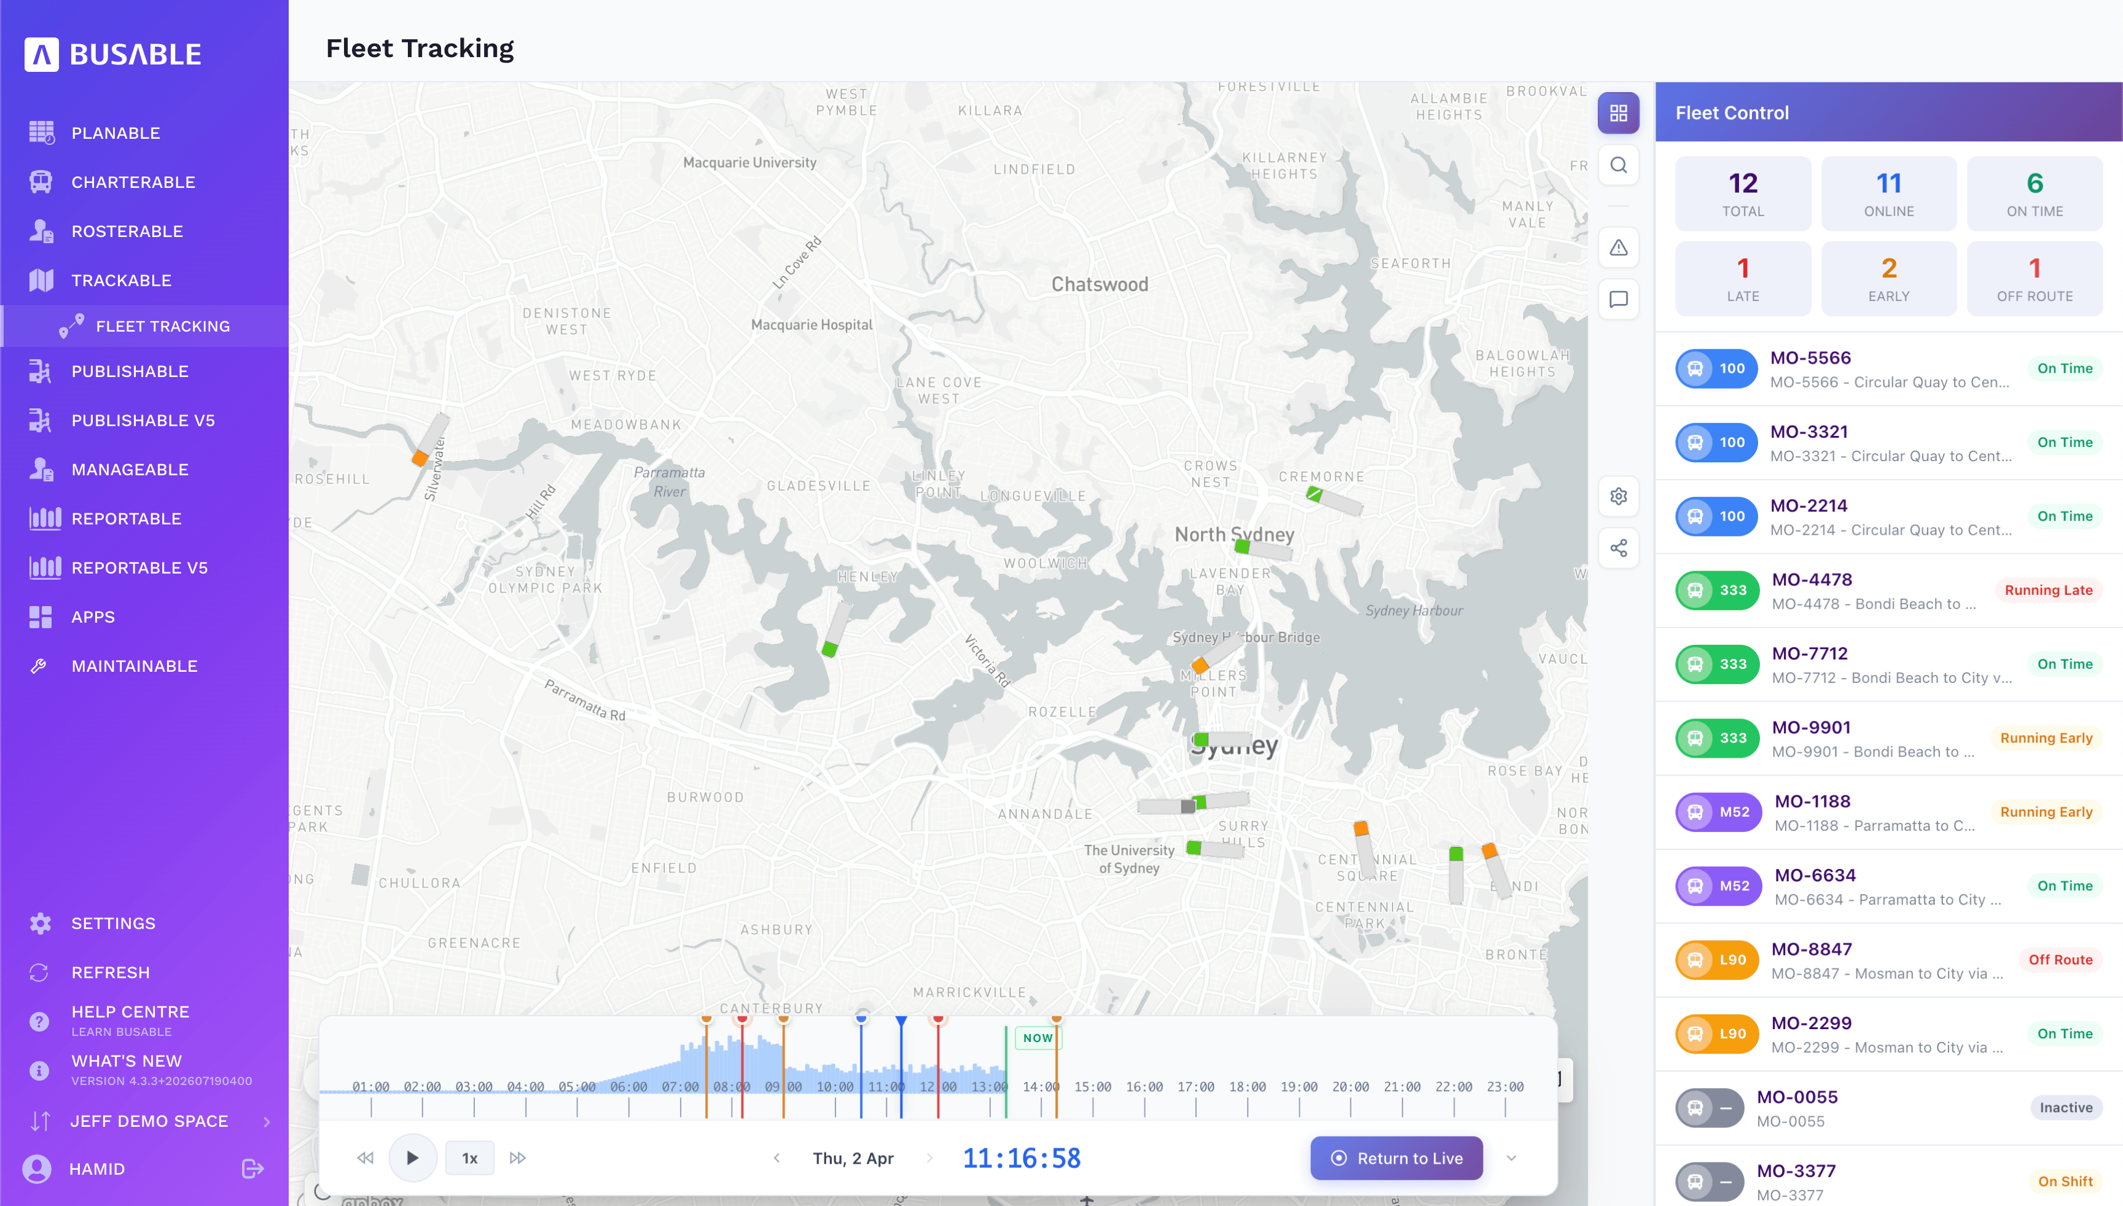Viewport: 2123px width, 1206px height.
Task: Click the Busable logo
Action: click(x=112, y=55)
